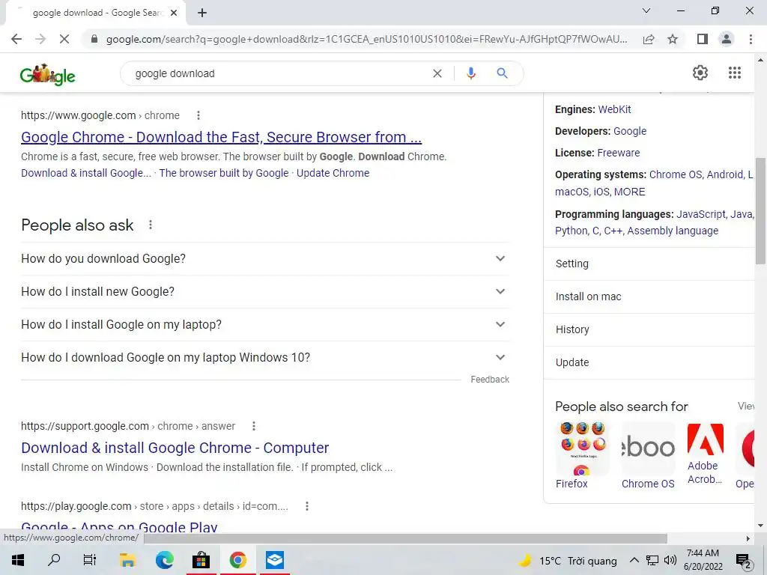Open 'Google Chrome - Download the Fast, Secure Browser' result
The width and height of the screenshot is (767, 575).
pos(221,137)
